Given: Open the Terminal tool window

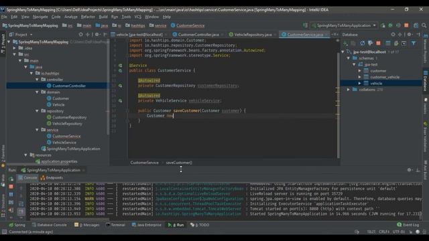Looking at the screenshot, I should tap(115, 225).
